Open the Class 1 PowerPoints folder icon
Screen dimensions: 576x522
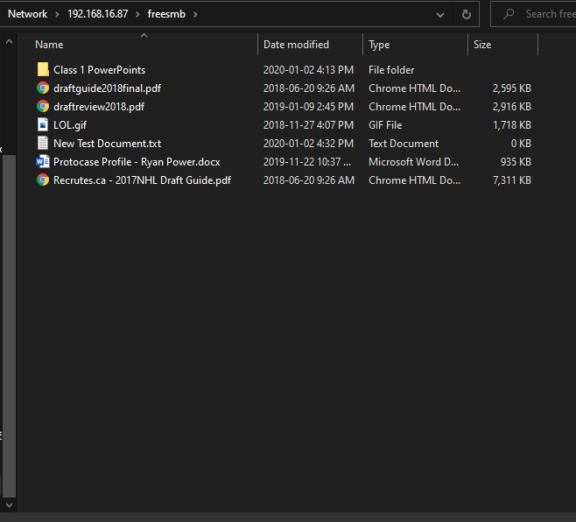click(43, 69)
